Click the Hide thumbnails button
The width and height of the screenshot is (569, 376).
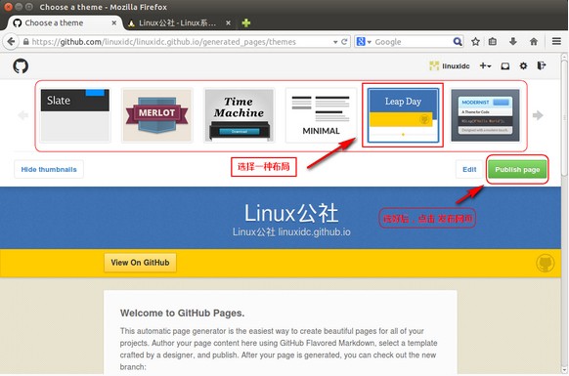coord(49,169)
